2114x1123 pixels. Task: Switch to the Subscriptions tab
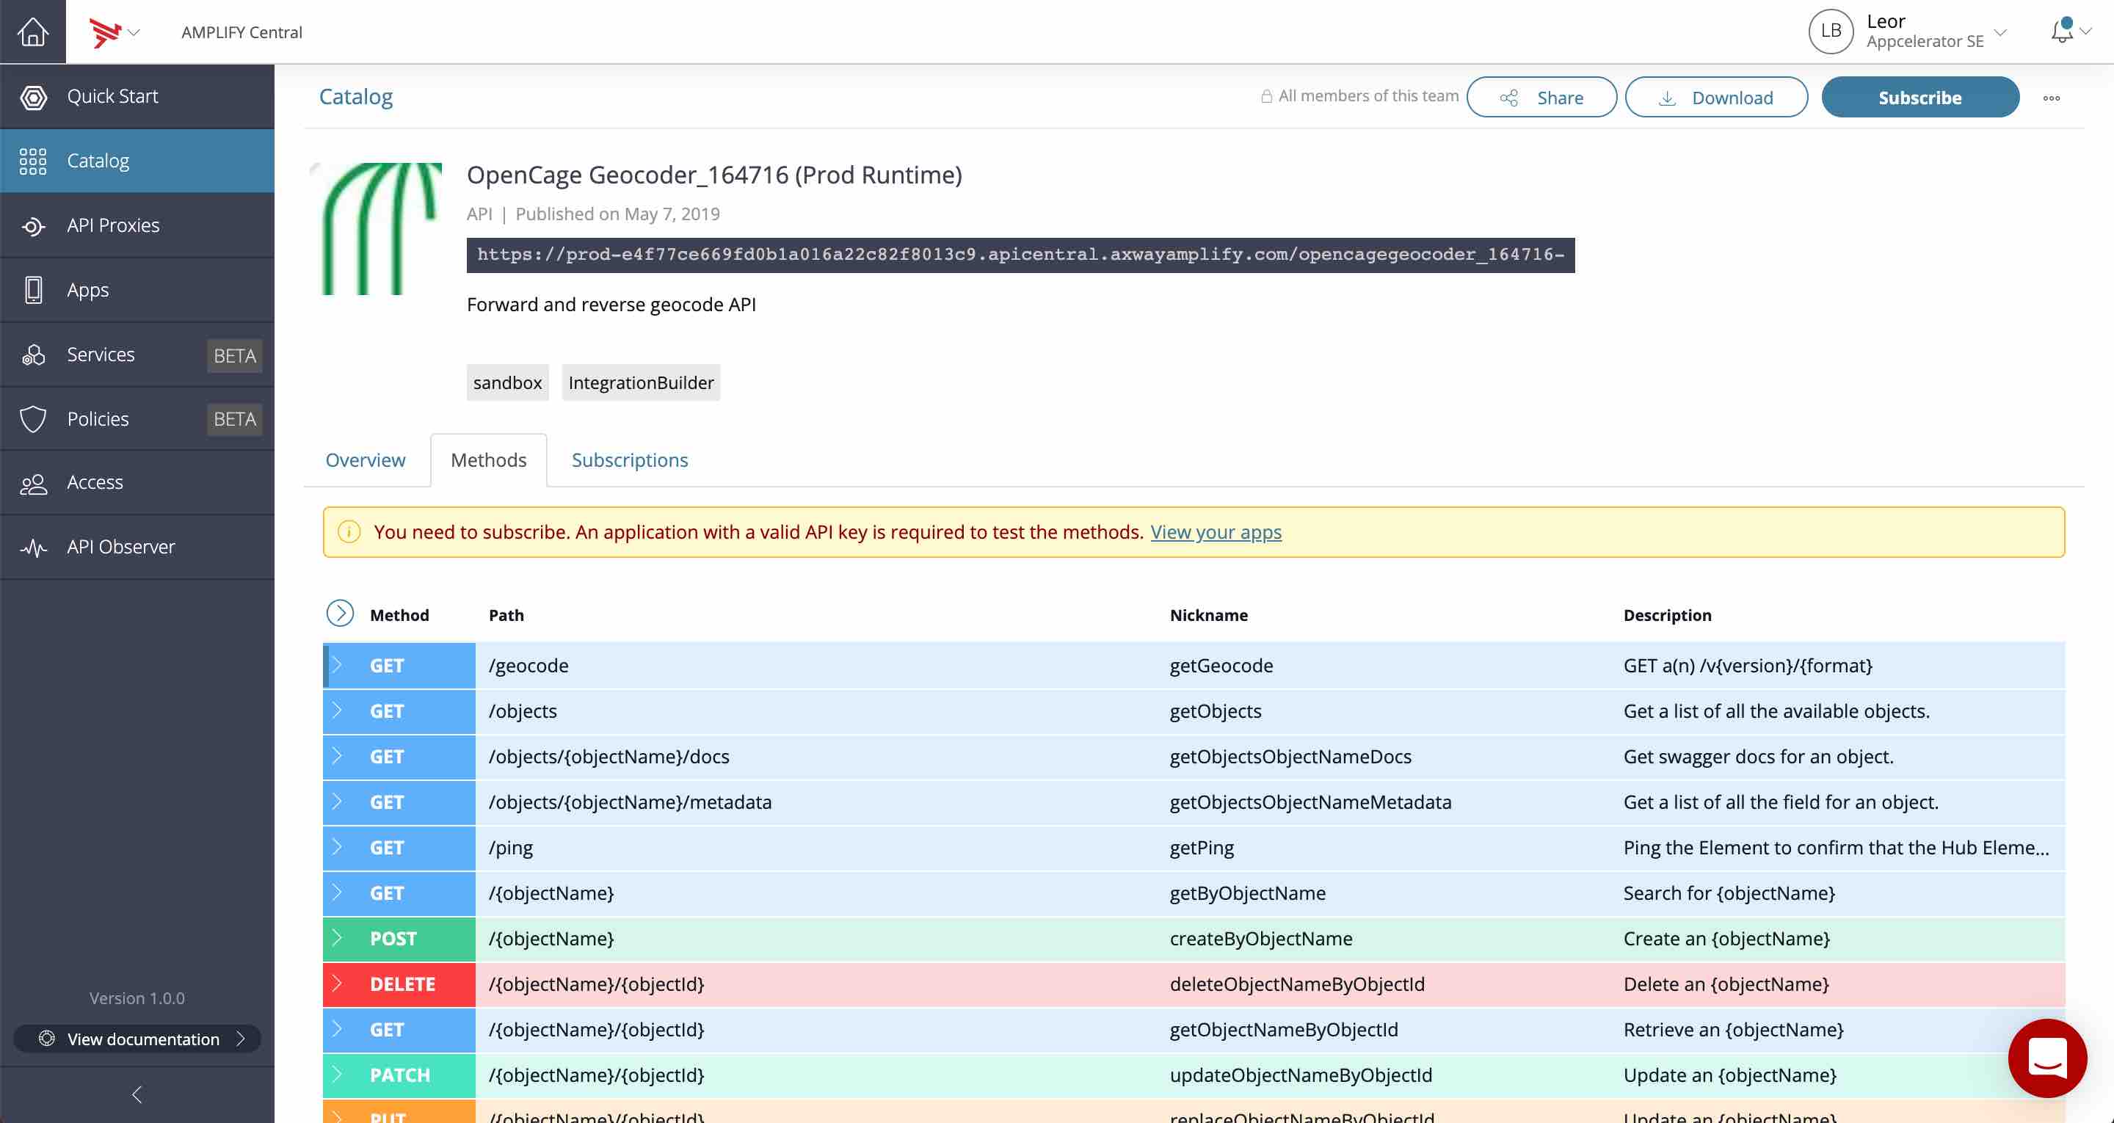point(630,460)
